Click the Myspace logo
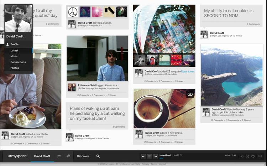This screenshot has width=267, height=166. (17, 156)
